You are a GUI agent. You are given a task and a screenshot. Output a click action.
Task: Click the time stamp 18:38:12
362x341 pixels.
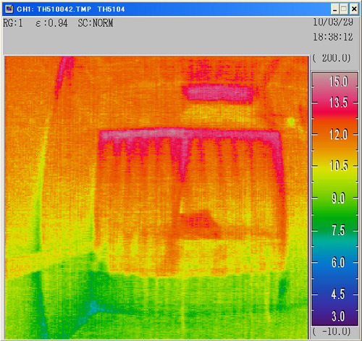click(333, 37)
